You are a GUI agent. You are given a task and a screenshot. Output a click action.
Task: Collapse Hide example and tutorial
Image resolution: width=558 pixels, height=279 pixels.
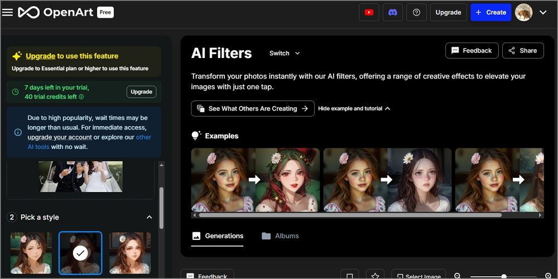pyautogui.click(x=354, y=109)
